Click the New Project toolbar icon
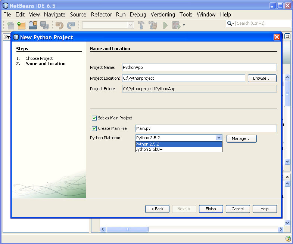This screenshot has width=293, height=244. click(x=21, y=25)
